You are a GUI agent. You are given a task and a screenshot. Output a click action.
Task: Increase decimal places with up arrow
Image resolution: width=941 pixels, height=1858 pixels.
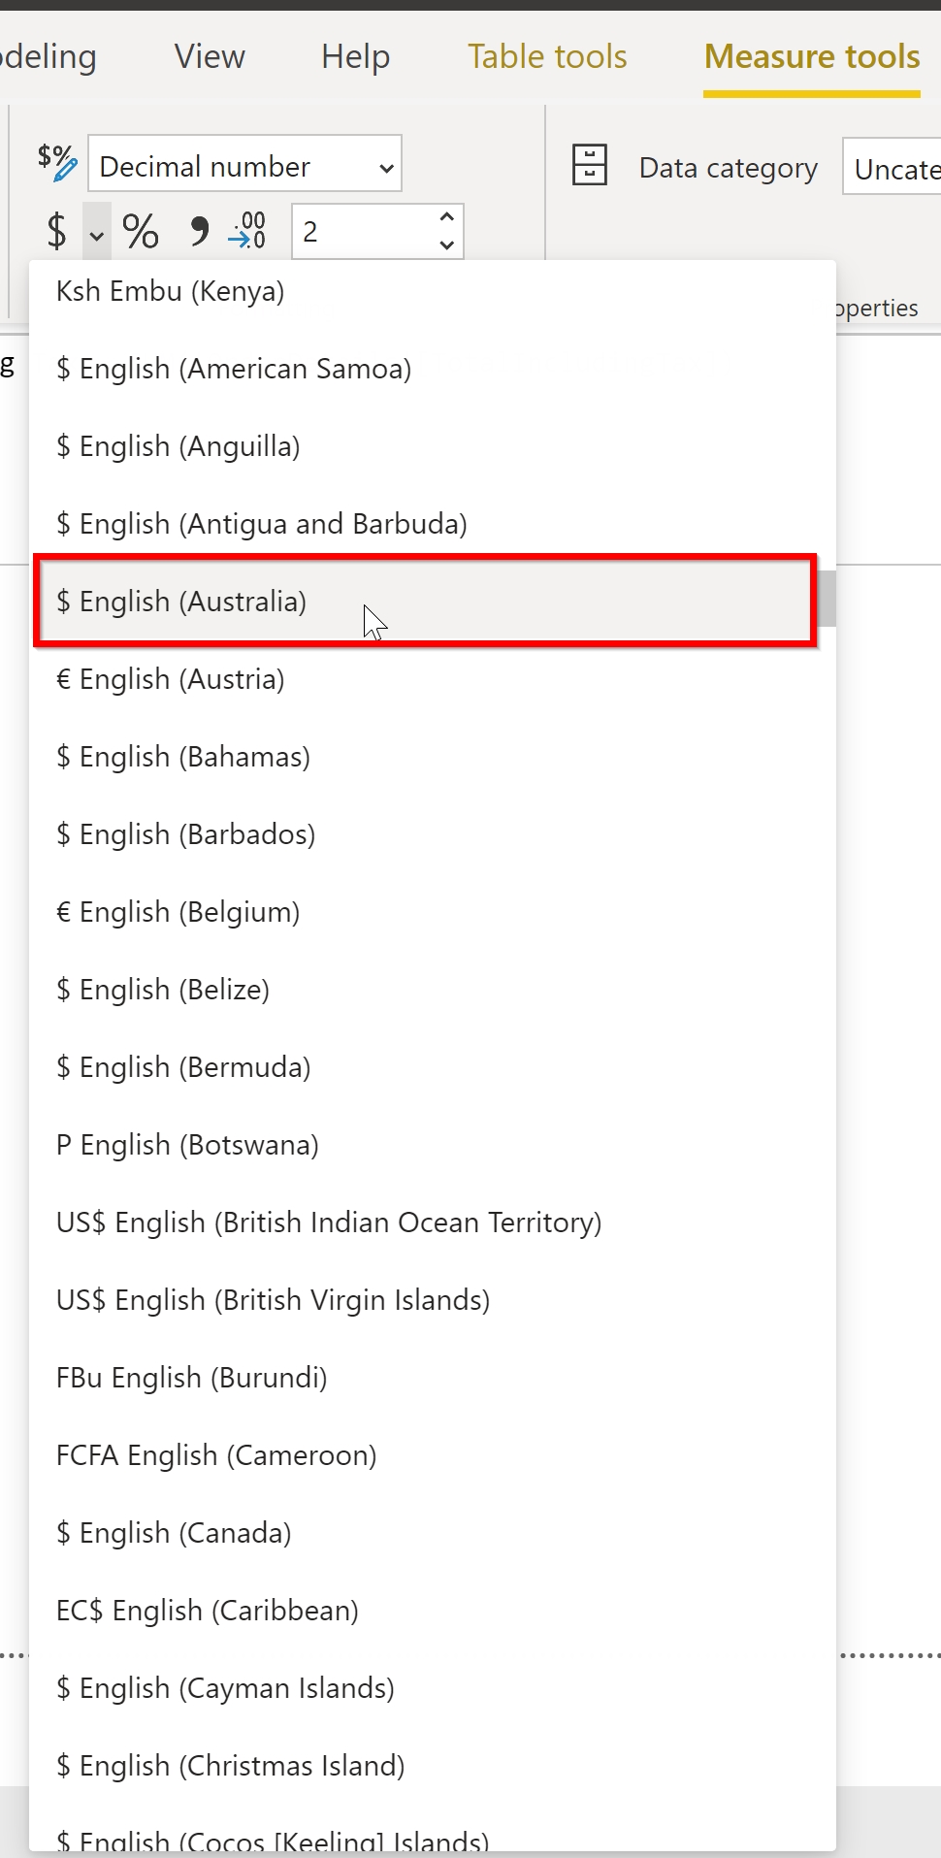click(x=446, y=218)
